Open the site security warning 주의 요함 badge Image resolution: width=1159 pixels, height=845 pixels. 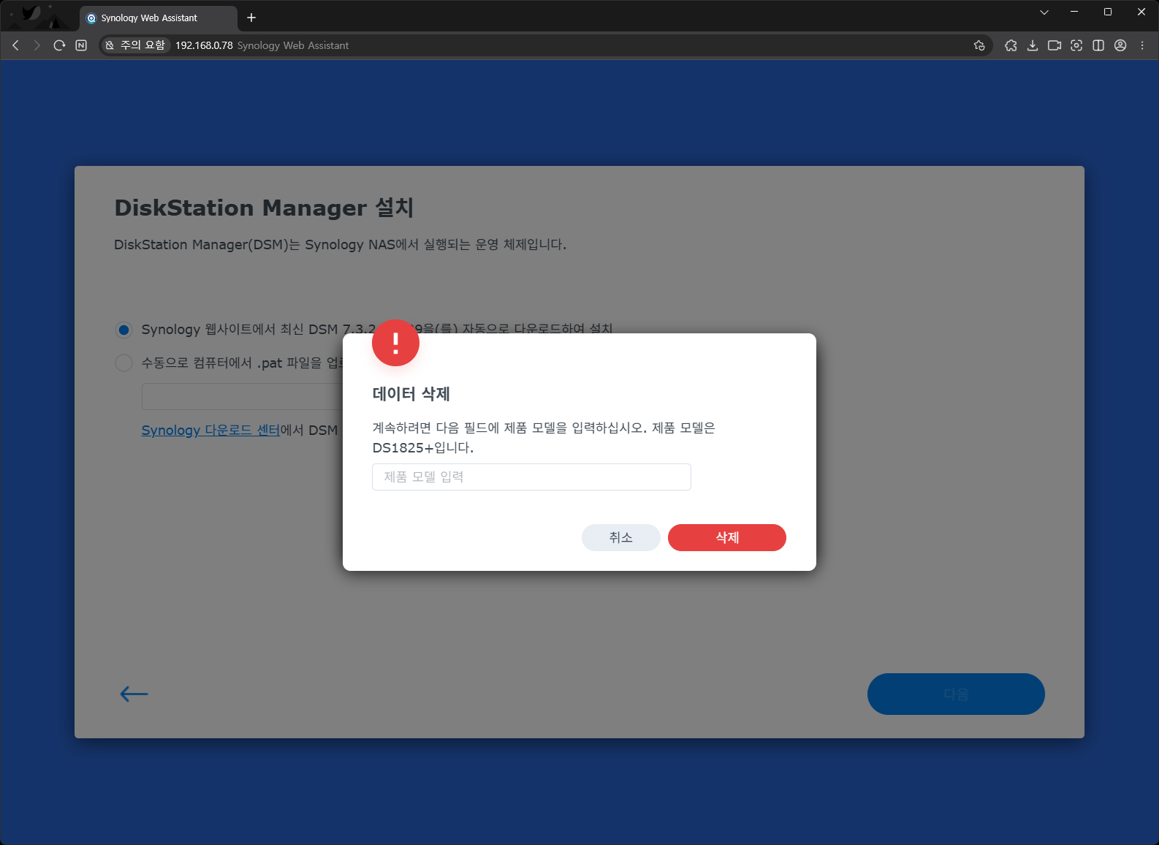click(135, 45)
